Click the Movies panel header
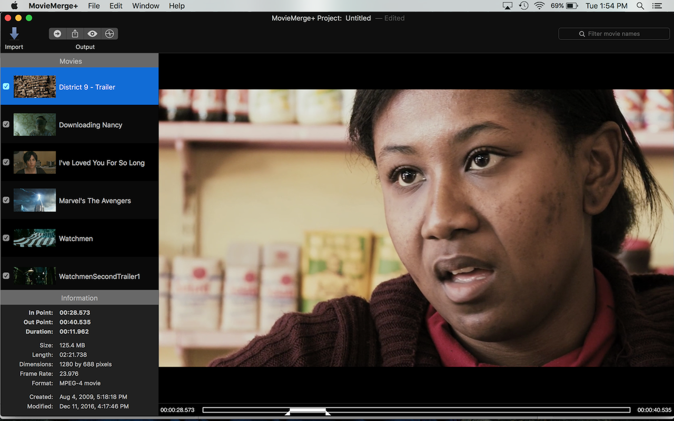Screen dimensions: 674x421 tap(79, 61)
